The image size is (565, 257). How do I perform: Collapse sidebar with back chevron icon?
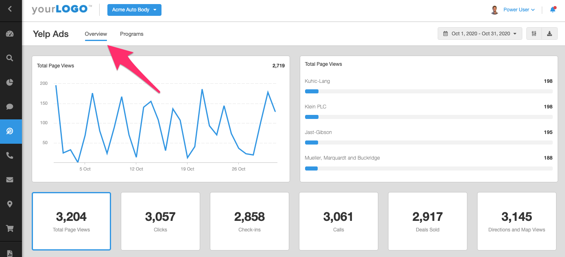point(10,9)
